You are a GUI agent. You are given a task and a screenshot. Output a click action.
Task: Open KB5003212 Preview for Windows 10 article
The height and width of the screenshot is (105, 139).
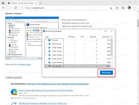click(43, 103)
